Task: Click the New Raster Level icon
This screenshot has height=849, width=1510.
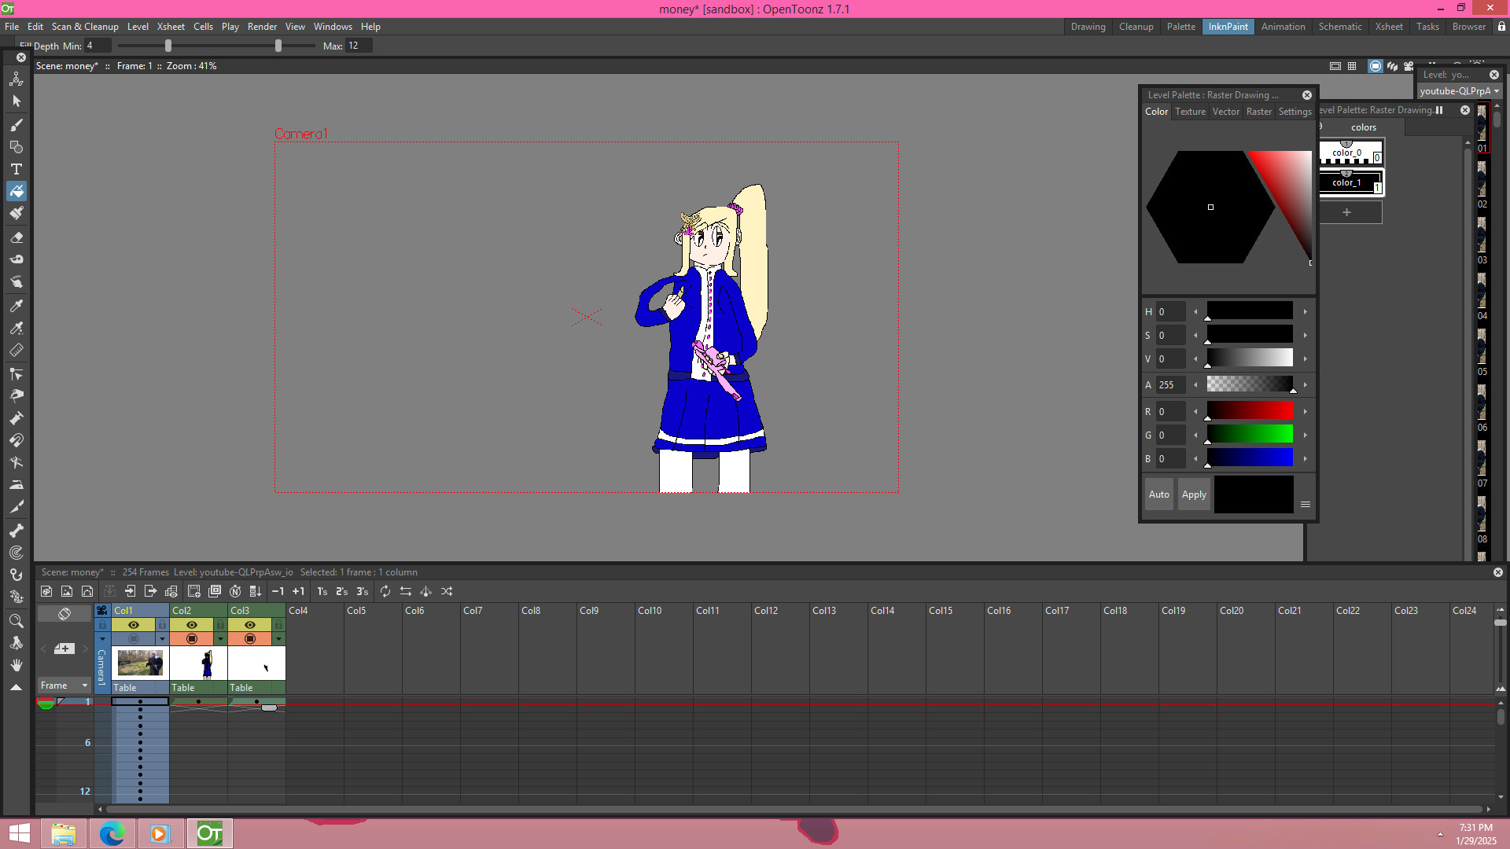Action: (x=67, y=591)
